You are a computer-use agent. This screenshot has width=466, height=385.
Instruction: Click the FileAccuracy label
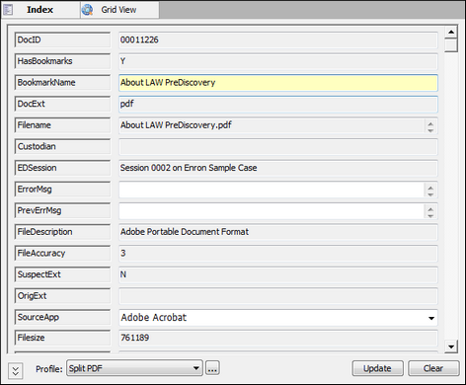[x=62, y=254]
